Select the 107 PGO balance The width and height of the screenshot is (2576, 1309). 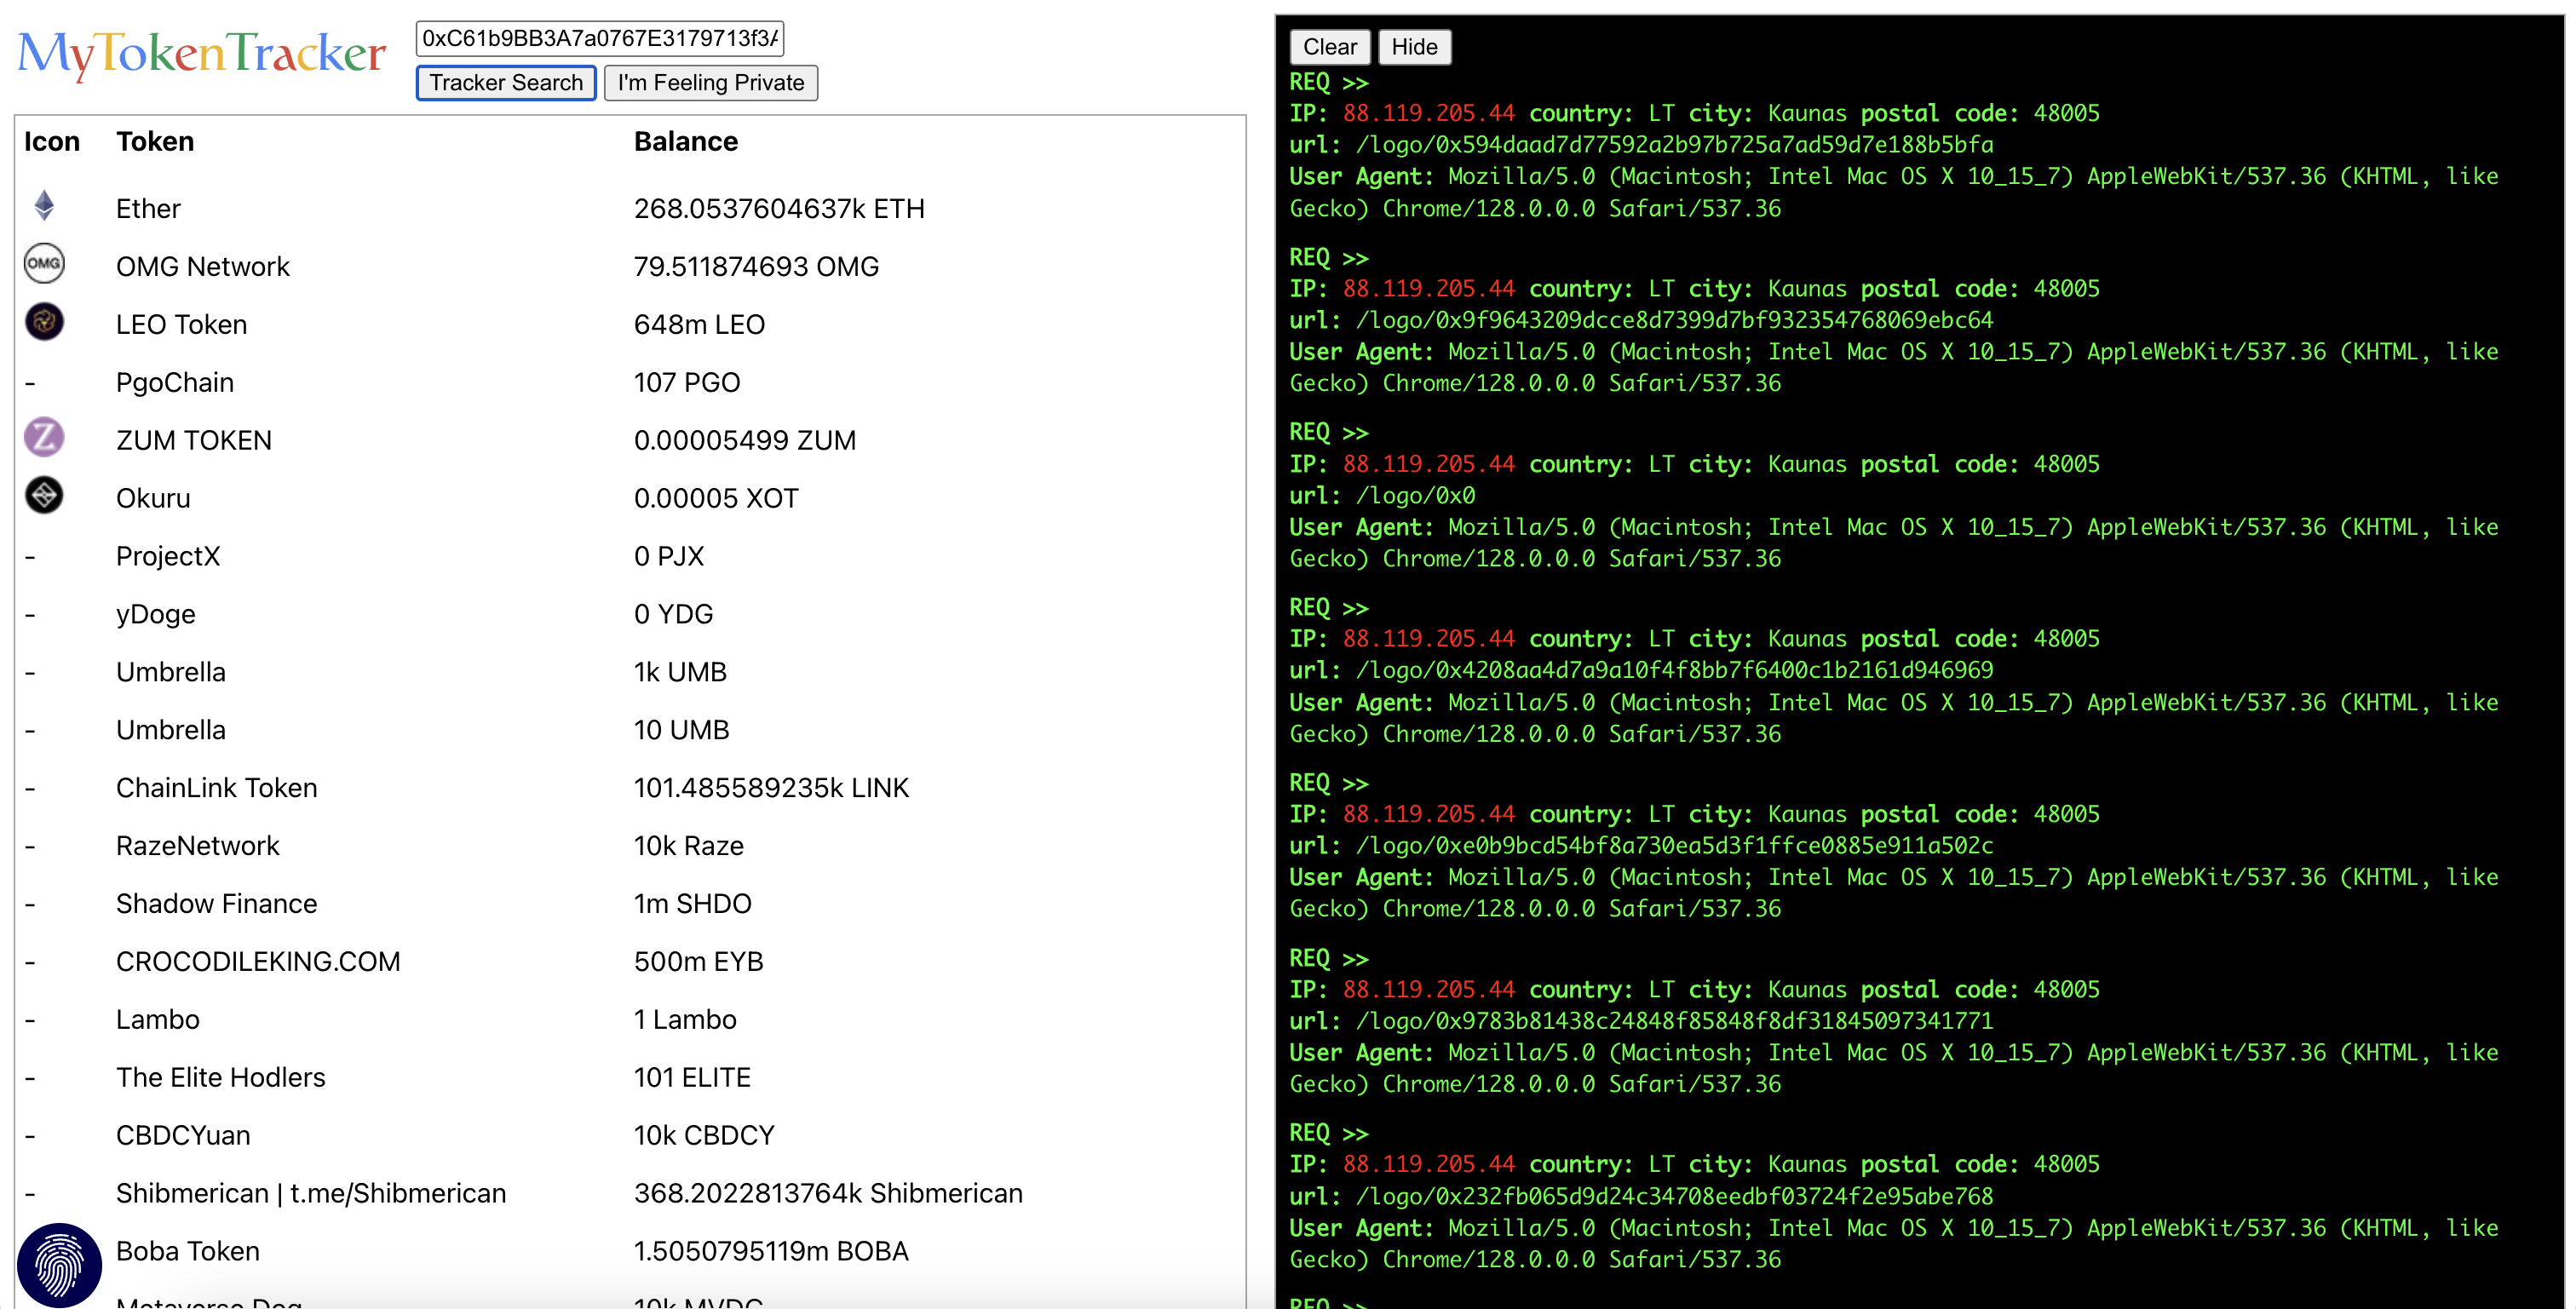click(x=687, y=383)
